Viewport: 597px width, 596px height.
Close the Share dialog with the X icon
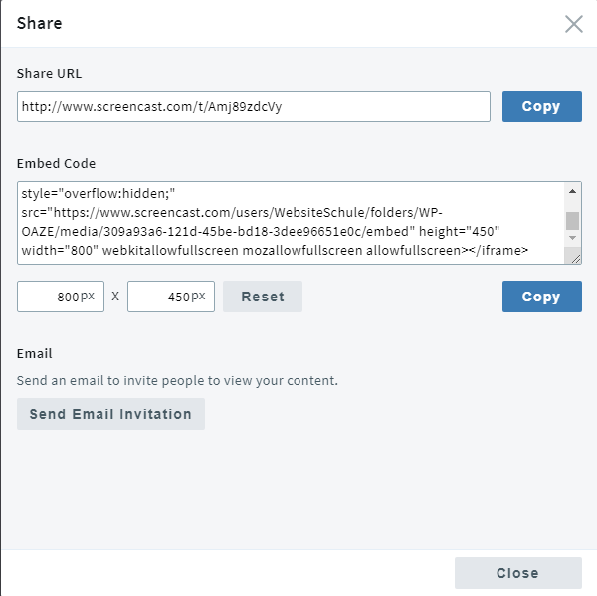click(x=573, y=24)
